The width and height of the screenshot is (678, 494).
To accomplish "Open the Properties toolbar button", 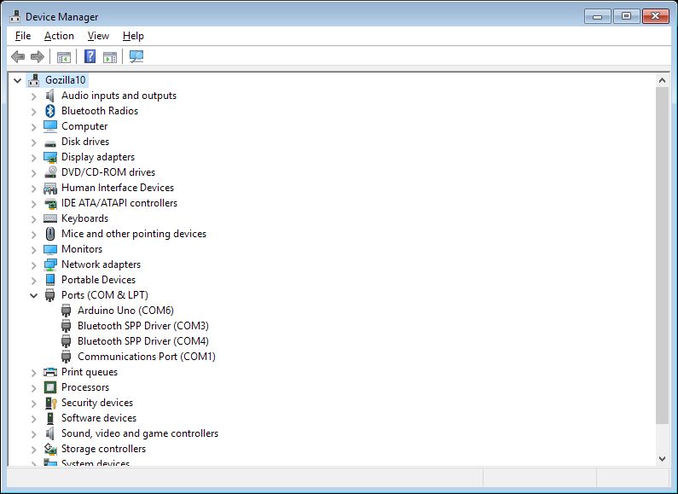I will click(x=110, y=57).
